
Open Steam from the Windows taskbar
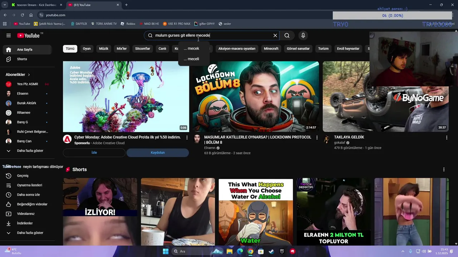coord(272,251)
